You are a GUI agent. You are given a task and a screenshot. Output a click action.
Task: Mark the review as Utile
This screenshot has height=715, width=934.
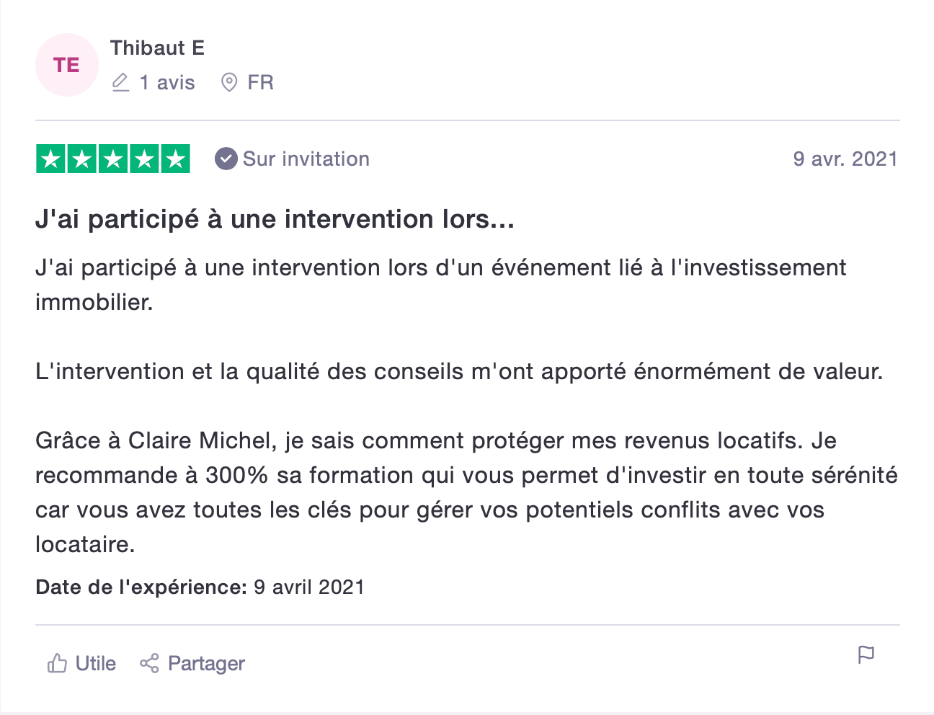(x=95, y=663)
